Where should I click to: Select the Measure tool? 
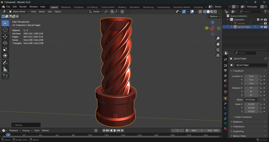click(x=5, y=69)
